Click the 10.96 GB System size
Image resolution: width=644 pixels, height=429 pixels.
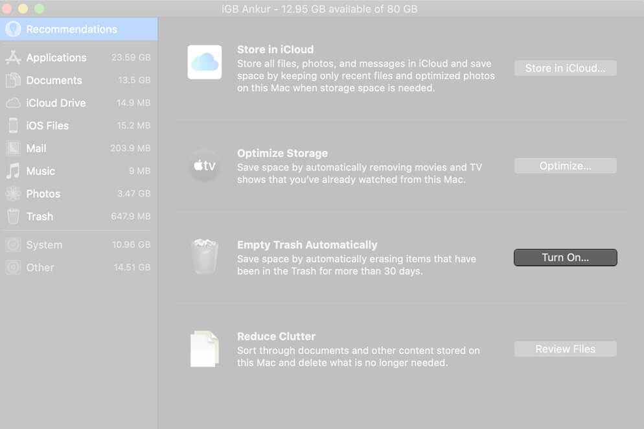(x=132, y=244)
